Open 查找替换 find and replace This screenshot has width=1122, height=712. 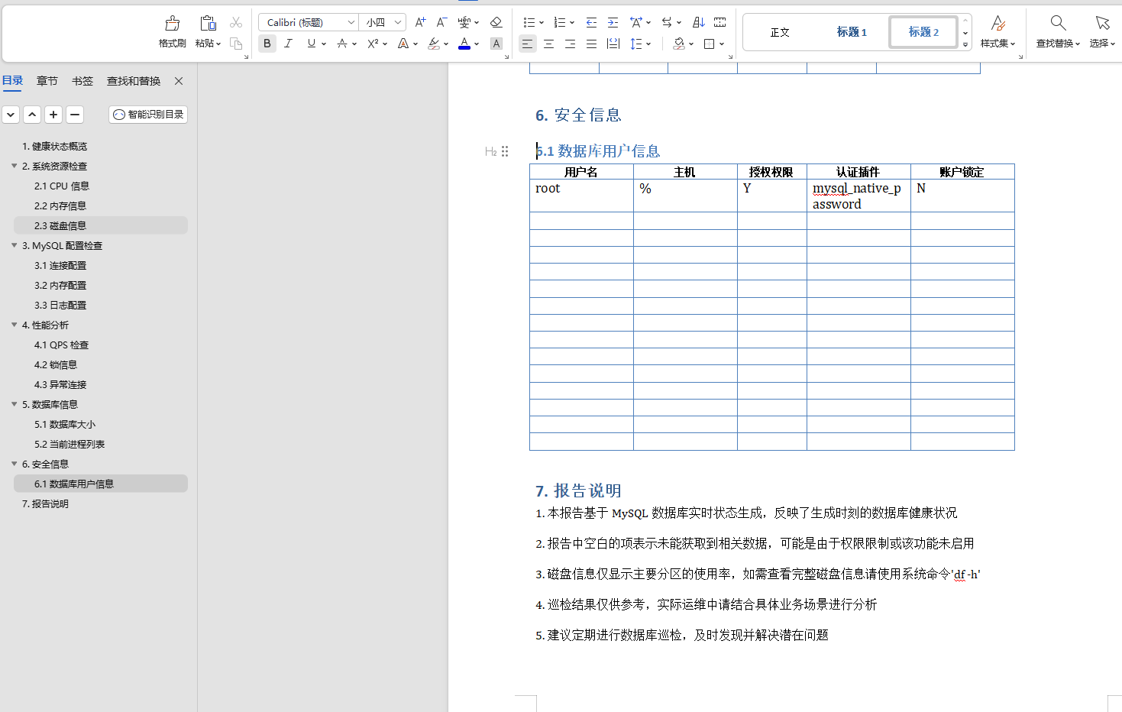[1058, 31]
